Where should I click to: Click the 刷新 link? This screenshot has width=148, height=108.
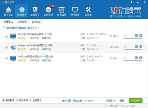pyautogui.click(x=122, y=101)
